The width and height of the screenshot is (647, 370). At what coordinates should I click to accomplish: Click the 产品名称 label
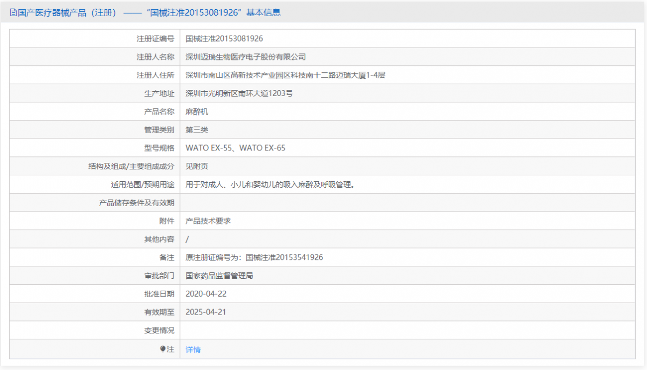159,112
